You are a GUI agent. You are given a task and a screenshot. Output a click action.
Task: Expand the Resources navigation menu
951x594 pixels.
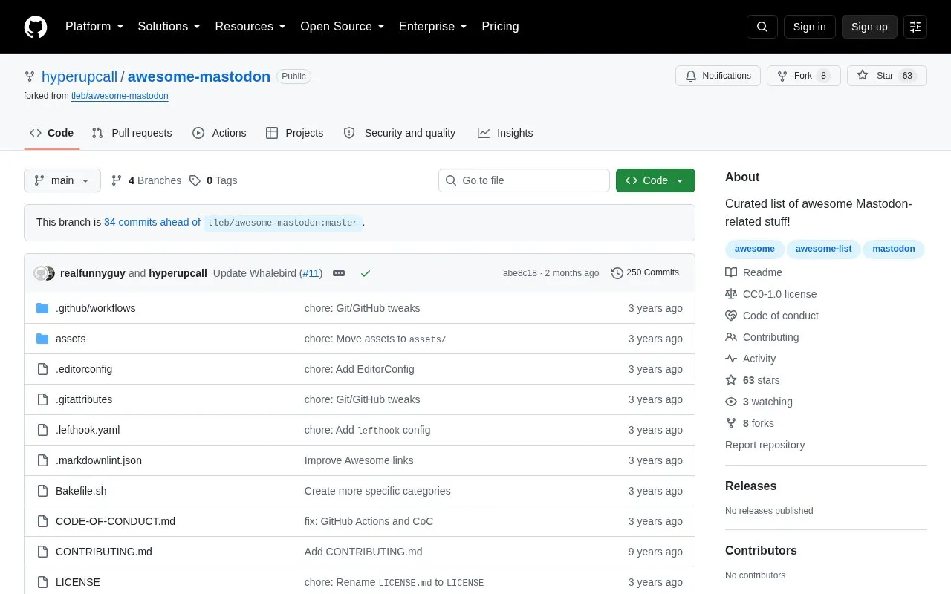(250, 27)
